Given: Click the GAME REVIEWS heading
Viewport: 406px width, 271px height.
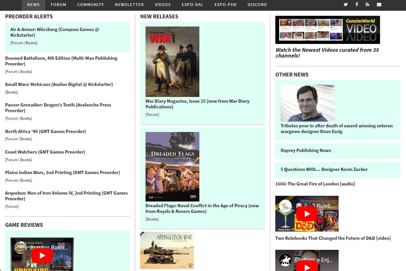Looking at the screenshot, I should coord(24,225).
